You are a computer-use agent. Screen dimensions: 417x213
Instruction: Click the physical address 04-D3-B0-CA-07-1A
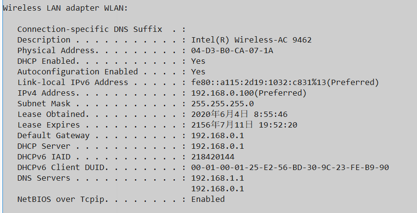[x=232, y=51]
